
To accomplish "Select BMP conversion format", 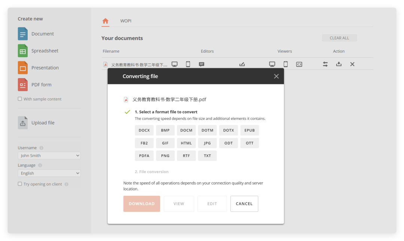I will click(x=165, y=130).
